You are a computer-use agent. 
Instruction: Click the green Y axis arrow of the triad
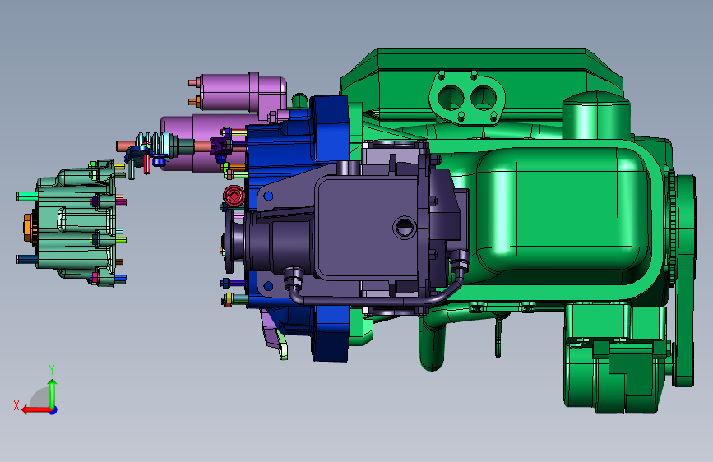click(53, 393)
